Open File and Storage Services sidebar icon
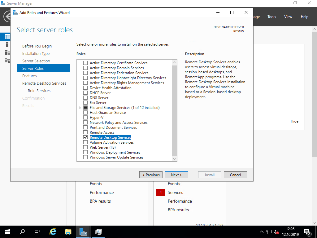Viewport: 317px width, 238px height. (7, 61)
